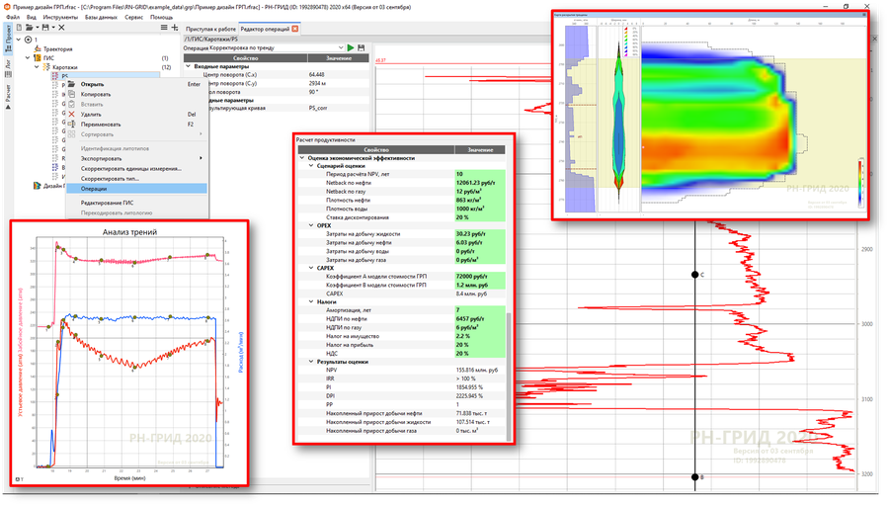The height and width of the screenshot is (506, 889).
Task: Choose Удалить in the context menu
Action: (x=136, y=114)
